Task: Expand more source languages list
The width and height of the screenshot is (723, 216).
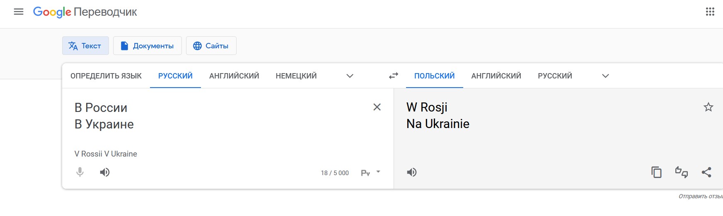Action: (x=350, y=76)
